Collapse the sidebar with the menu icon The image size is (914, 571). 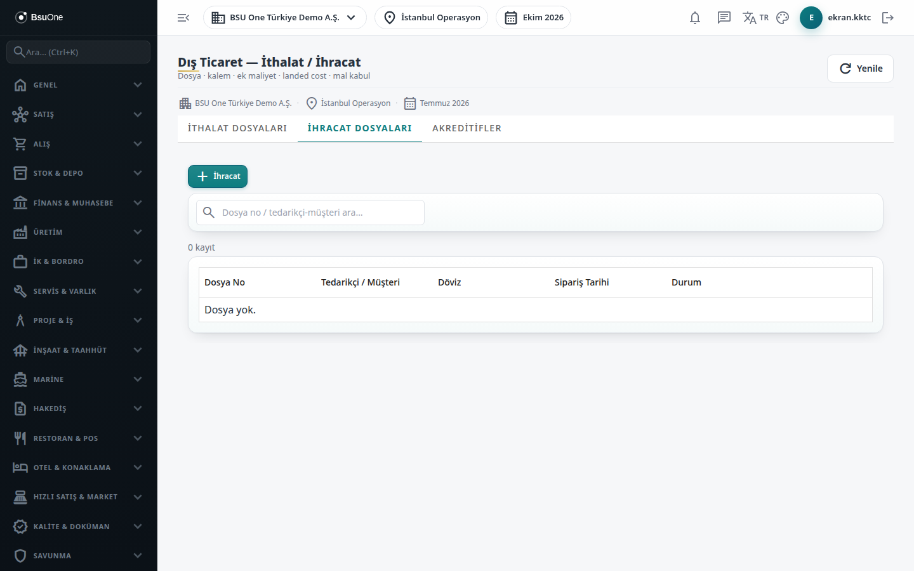point(183,18)
